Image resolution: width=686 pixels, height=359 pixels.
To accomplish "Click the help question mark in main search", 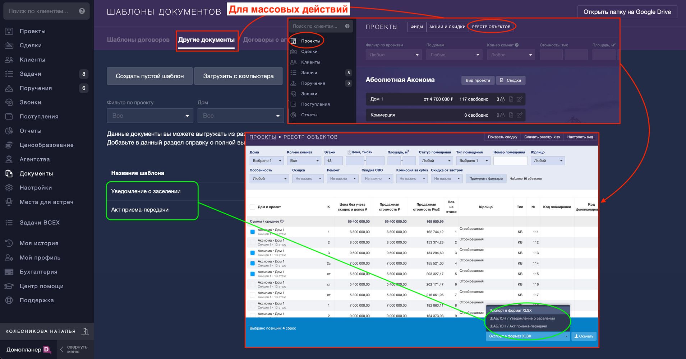I will pos(82,11).
